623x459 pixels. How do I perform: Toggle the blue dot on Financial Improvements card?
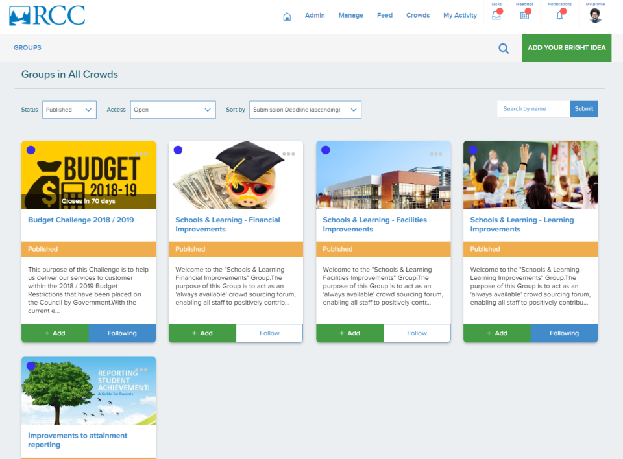(178, 150)
